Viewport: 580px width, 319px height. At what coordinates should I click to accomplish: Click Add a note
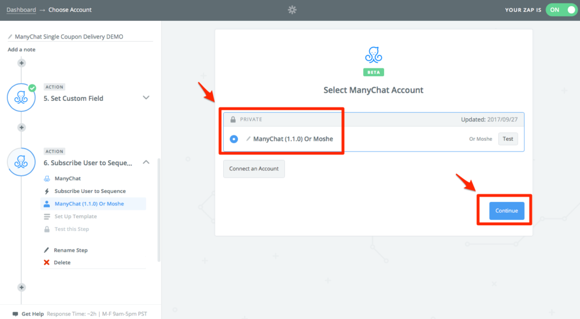(x=22, y=49)
